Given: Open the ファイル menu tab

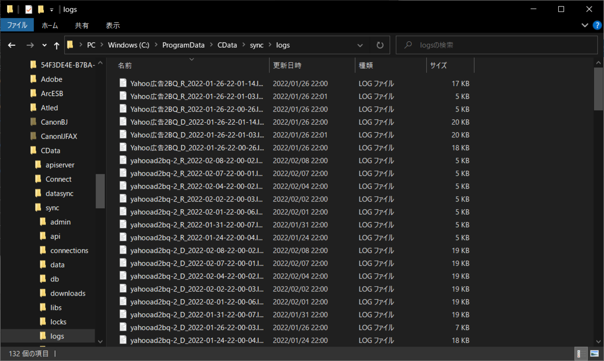Looking at the screenshot, I should (17, 25).
